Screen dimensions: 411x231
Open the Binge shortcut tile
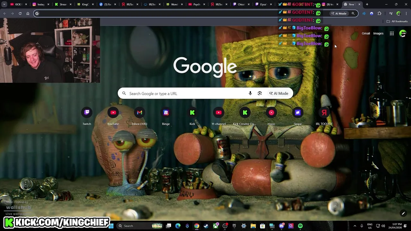coord(166,116)
